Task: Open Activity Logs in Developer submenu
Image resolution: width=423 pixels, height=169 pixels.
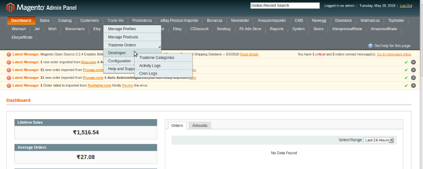Action: coord(163,66)
